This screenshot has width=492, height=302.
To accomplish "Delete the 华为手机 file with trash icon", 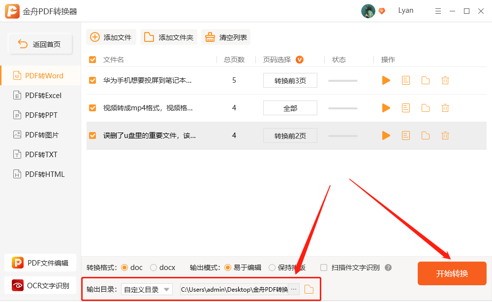I will [x=445, y=80].
